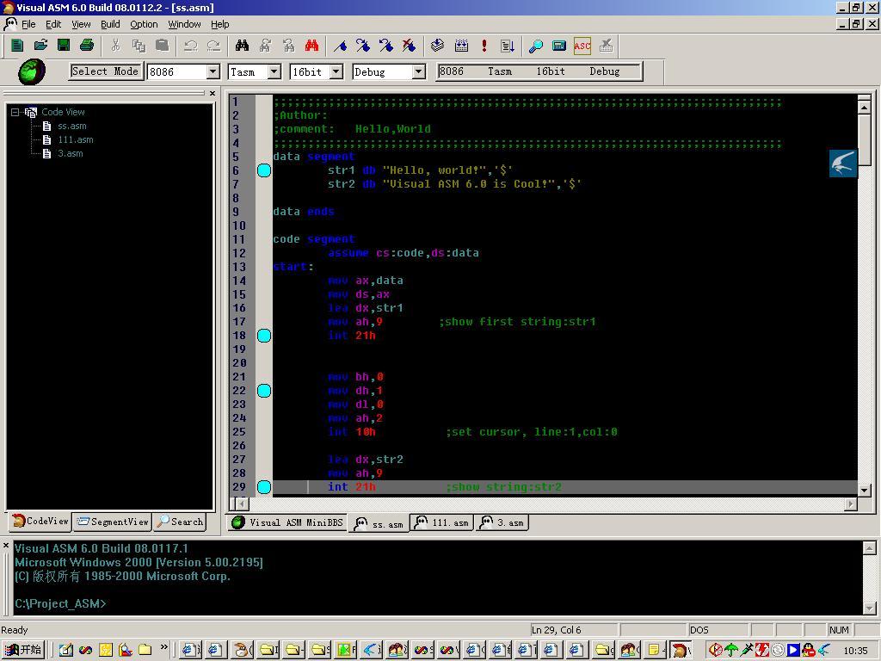The height and width of the screenshot is (661, 881).
Task: Click the ASC ASCII table icon
Action: pos(582,46)
